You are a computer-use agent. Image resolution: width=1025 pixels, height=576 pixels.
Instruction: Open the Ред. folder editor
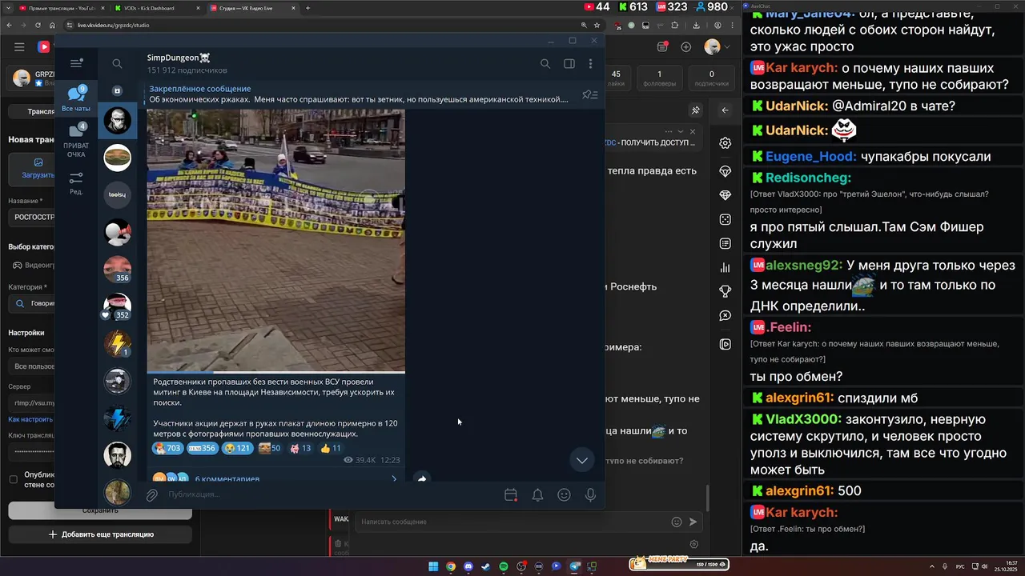coord(76,183)
